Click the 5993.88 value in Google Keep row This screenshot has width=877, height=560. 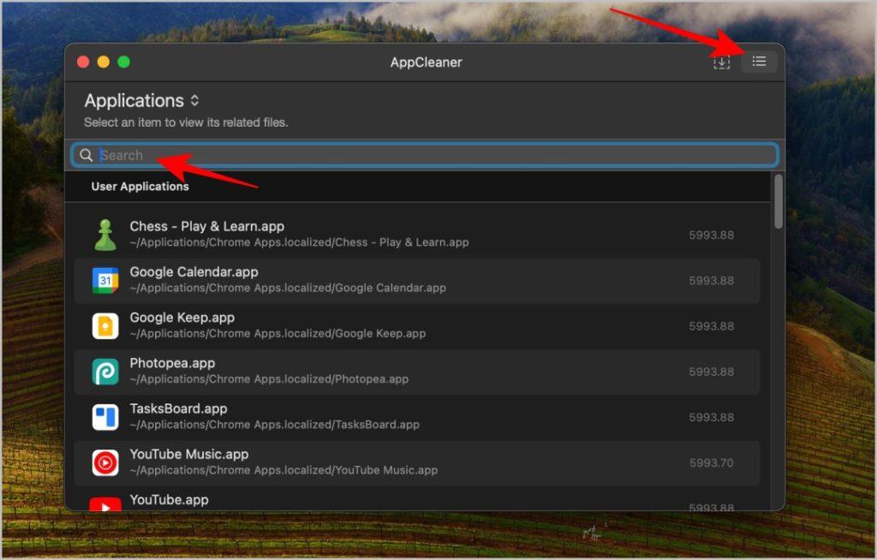coord(711,326)
